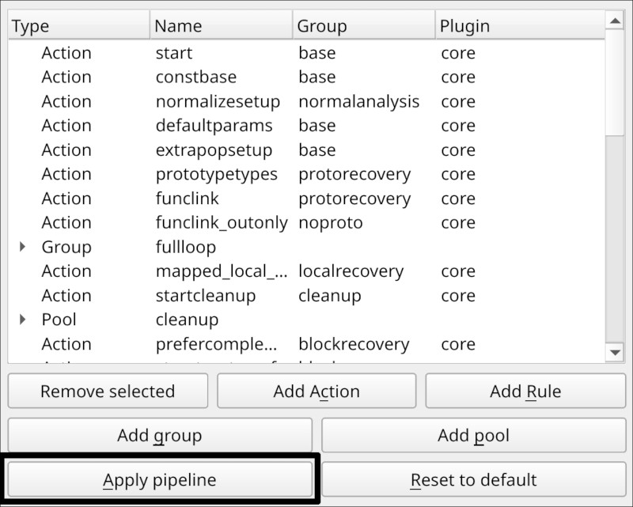Click base group cell in extrapopsetup row
Image resolution: width=633 pixels, height=507 pixels.
[317, 149]
